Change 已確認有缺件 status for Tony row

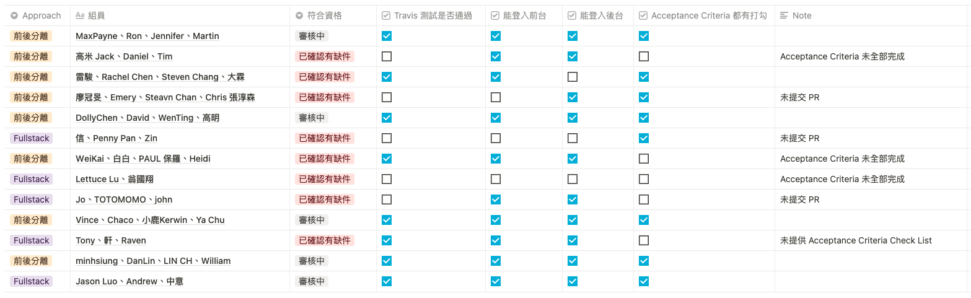pos(324,240)
